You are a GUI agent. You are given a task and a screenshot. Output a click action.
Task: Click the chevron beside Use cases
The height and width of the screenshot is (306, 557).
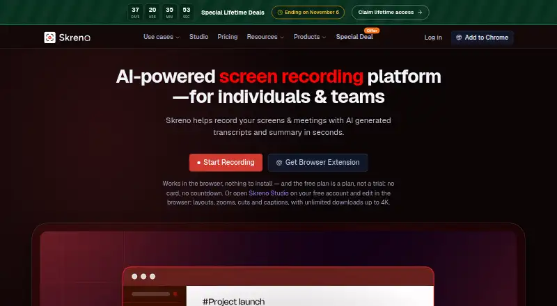178,38
